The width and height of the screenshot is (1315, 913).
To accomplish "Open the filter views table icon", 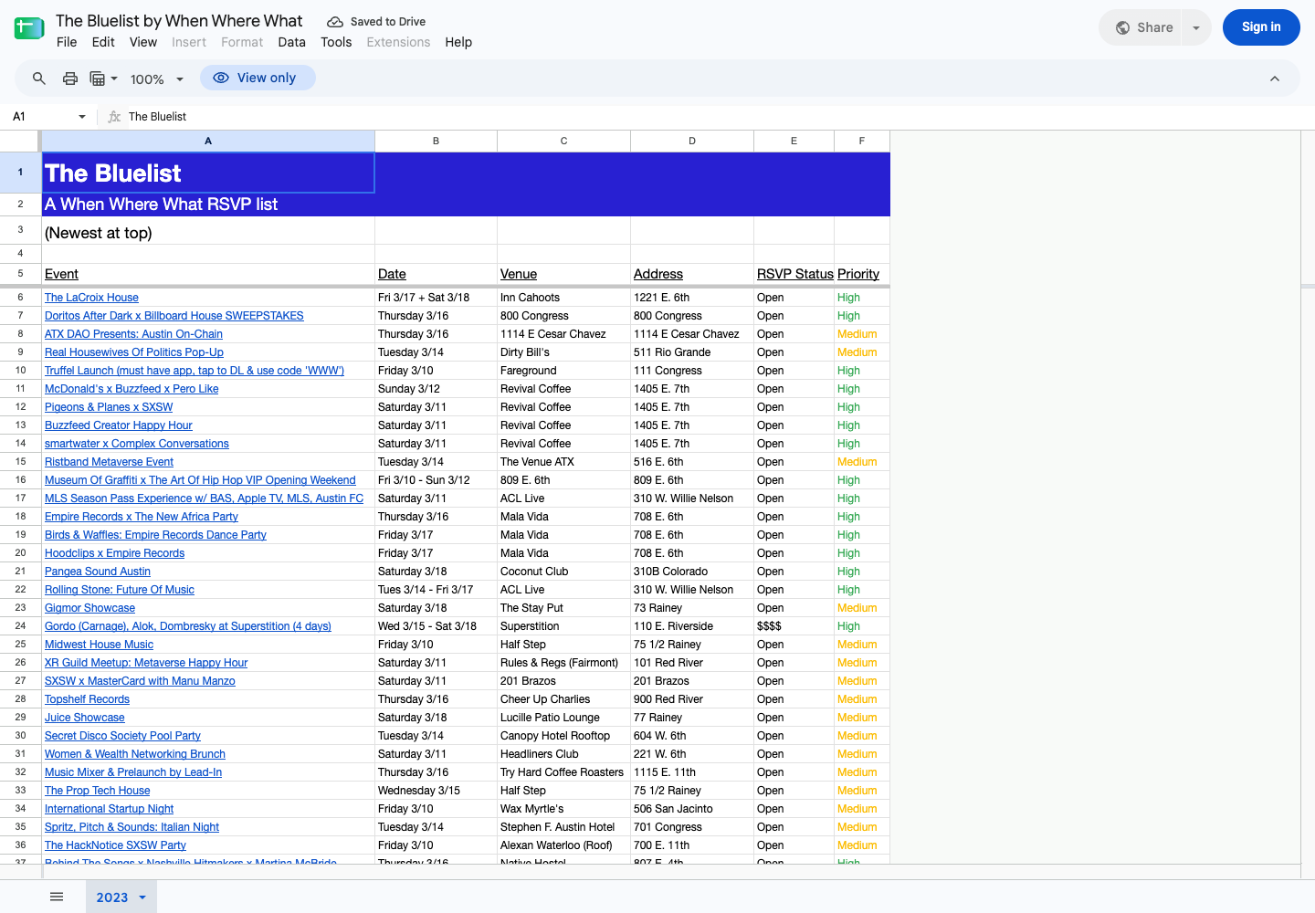I will click(103, 79).
